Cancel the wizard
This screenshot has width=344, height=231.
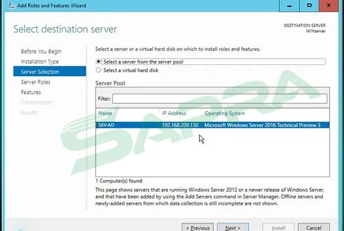point(314,227)
